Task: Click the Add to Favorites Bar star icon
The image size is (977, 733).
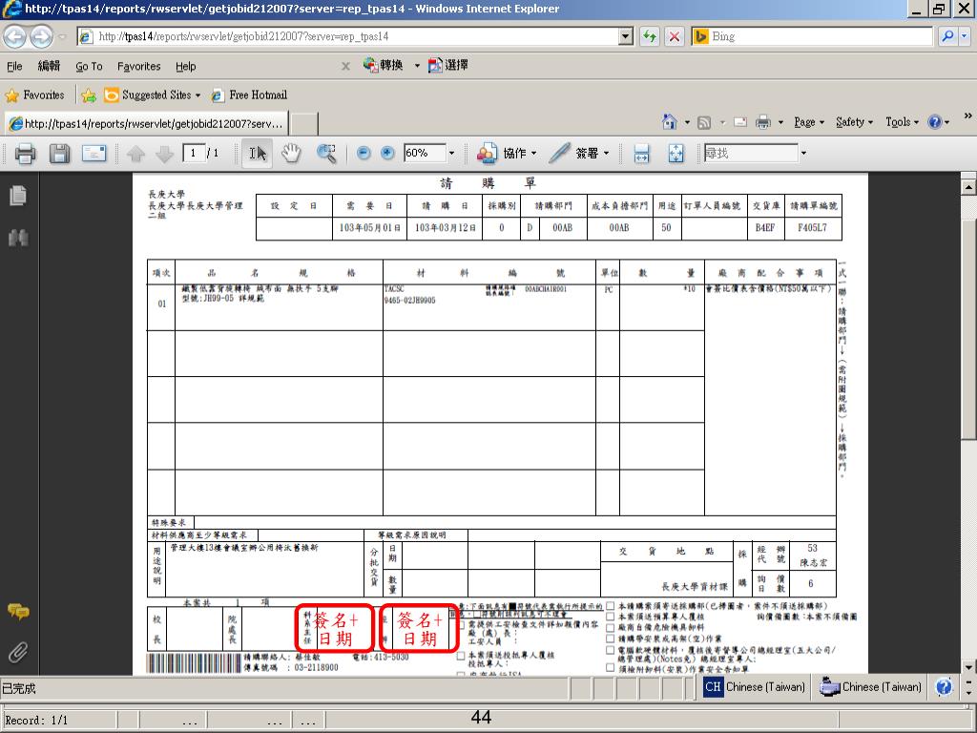Action: 89,94
